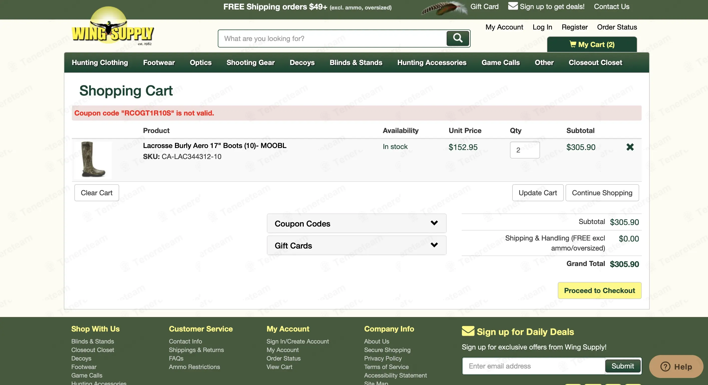Open the Hunting Accessories menu

pyautogui.click(x=432, y=62)
